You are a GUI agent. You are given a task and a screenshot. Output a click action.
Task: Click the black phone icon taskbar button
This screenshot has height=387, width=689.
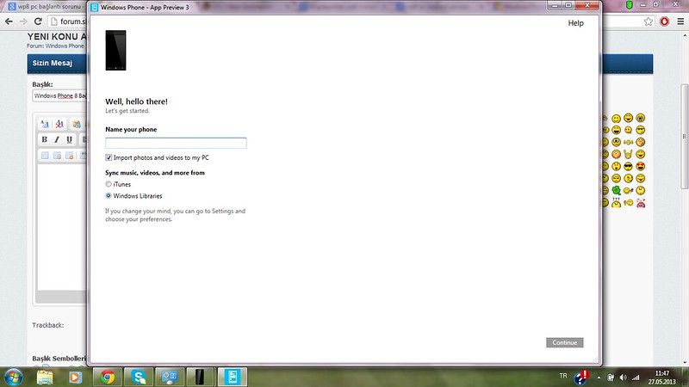[201, 378]
